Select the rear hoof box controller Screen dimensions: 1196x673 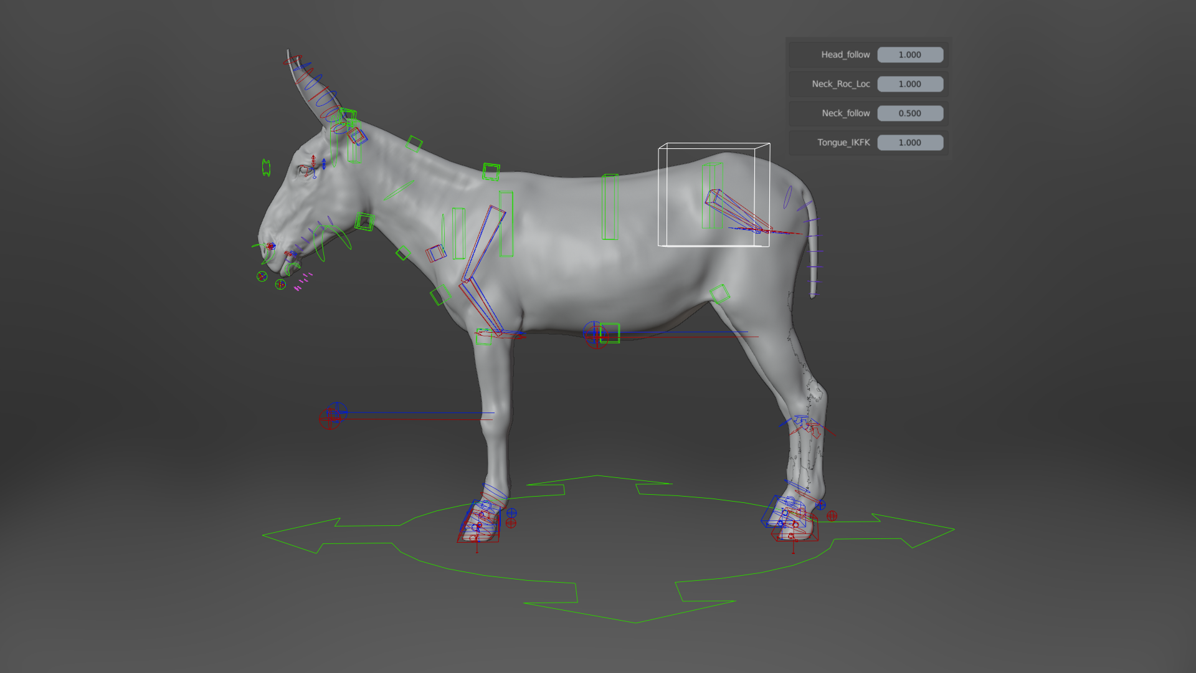click(790, 518)
